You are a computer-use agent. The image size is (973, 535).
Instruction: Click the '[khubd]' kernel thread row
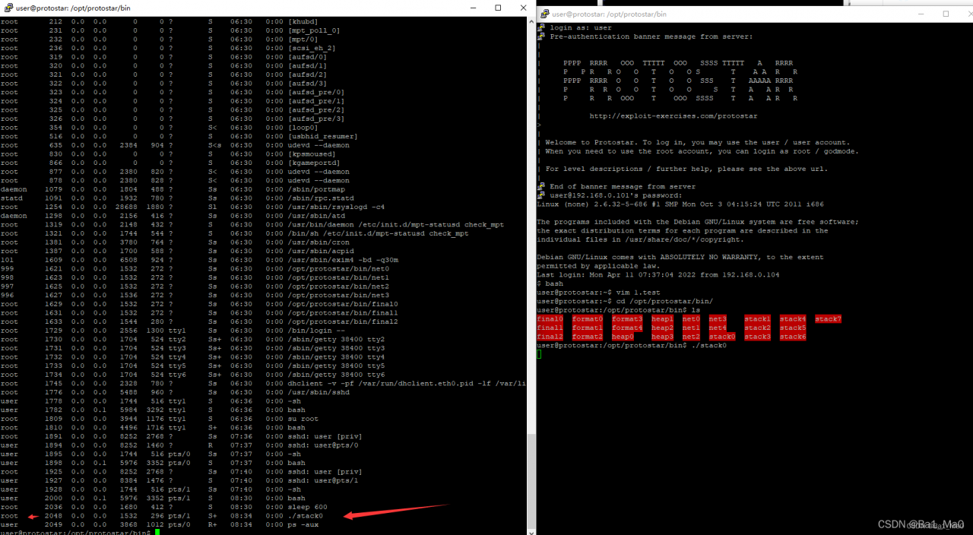point(160,21)
